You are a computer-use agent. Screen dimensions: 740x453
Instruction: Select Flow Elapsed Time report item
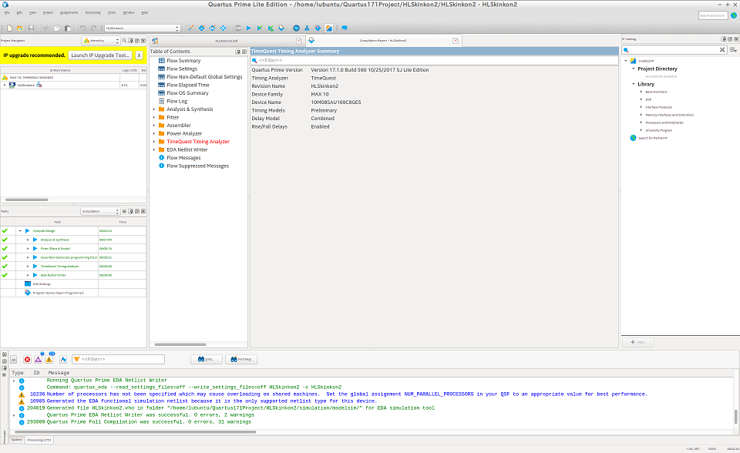point(188,85)
